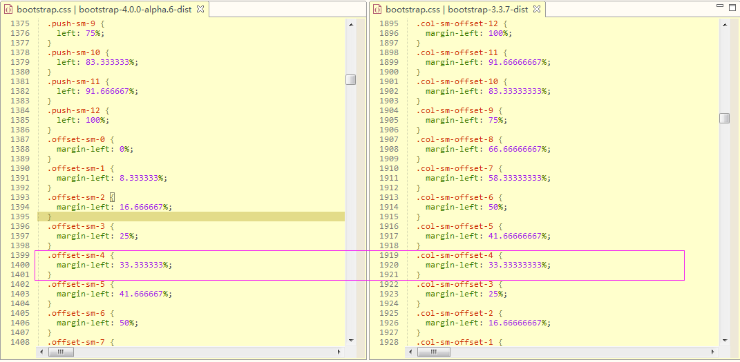Place cursor on the .push-sm-9 selector

pyautogui.click(x=70, y=23)
